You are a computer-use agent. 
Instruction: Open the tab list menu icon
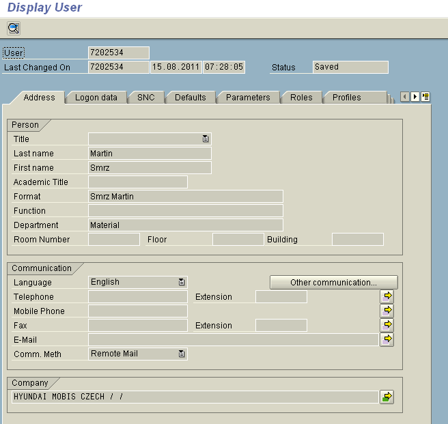click(425, 97)
